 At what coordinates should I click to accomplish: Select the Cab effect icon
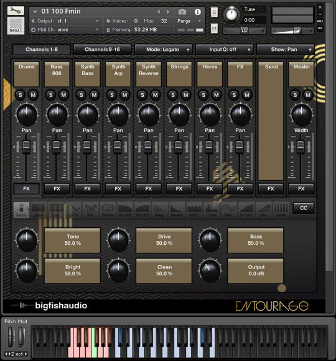click(55, 209)
